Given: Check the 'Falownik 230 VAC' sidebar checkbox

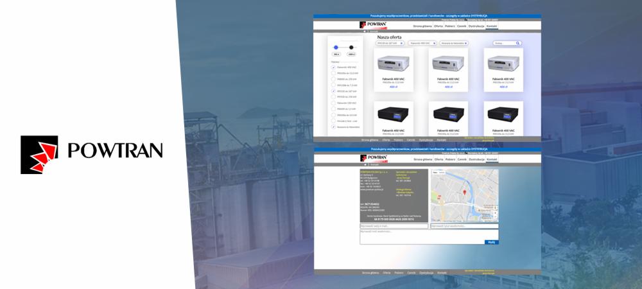Looking at the screenshot, I should (333, 103).
